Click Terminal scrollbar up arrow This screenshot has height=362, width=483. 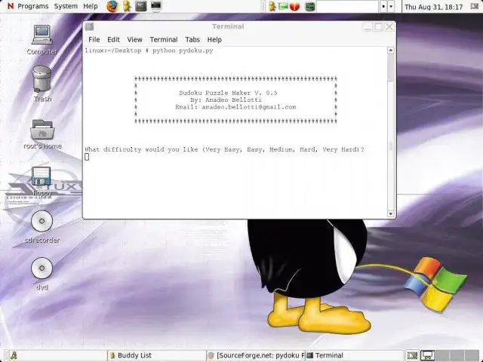391,51
